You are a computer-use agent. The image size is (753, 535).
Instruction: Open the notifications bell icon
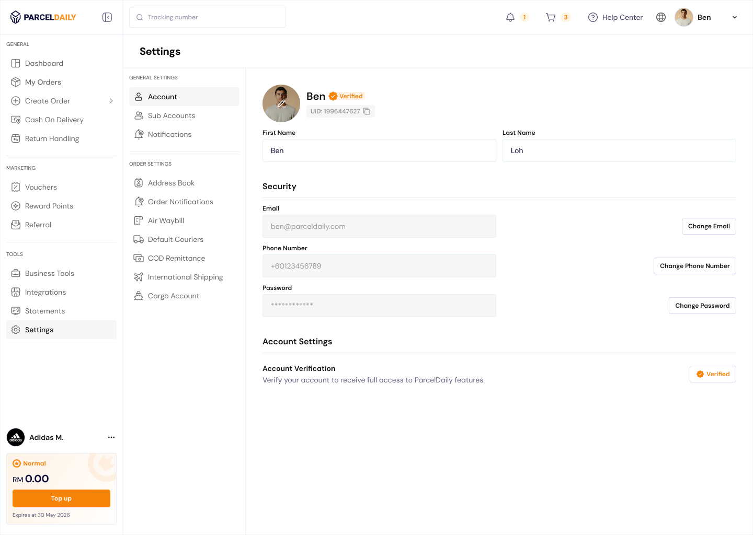[x=510, y=17]
